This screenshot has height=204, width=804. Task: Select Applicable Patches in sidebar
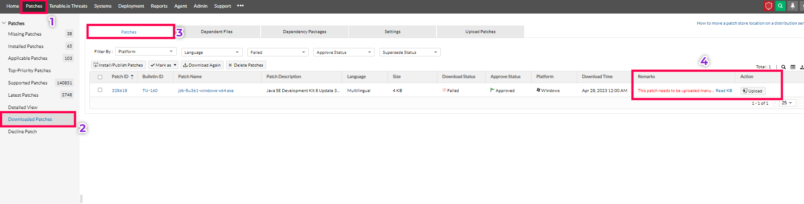pyautogui.click(x=28, y=58)
